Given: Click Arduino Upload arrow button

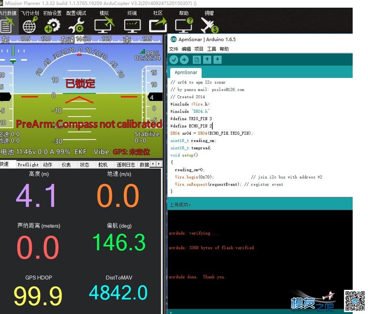Looking at the screenshot, I should (184, 60).
